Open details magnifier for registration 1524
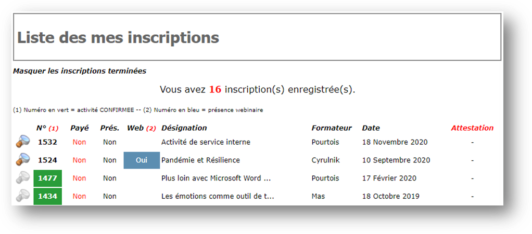The image size is (532, 234). (23, 159)
